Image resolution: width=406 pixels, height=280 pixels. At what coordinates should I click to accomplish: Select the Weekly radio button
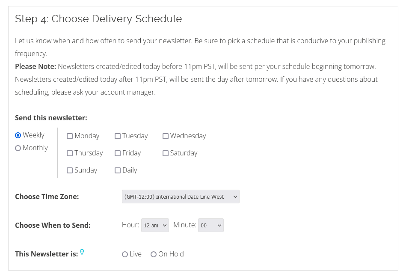click(18, 135)
